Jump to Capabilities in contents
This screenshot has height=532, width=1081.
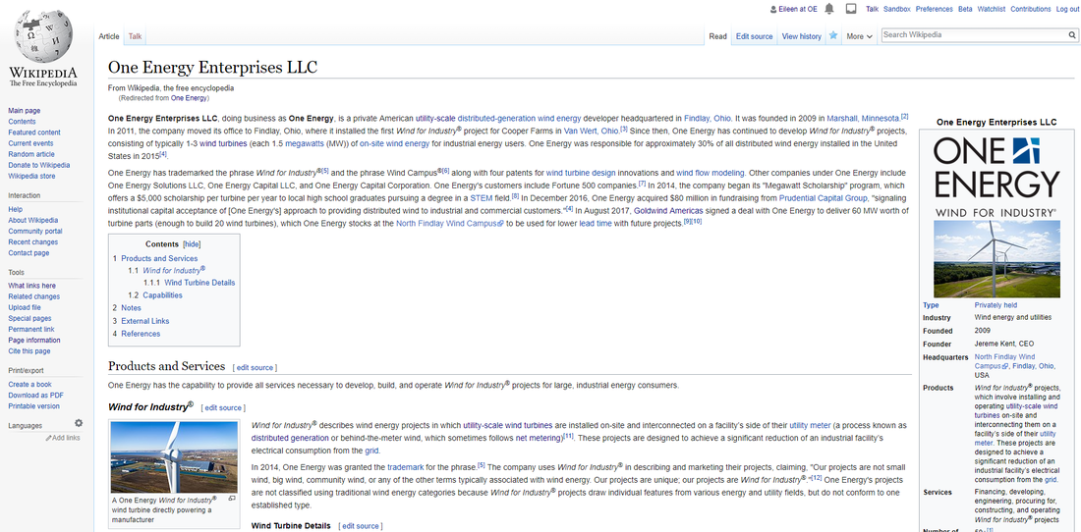click(x=163, y=295)
